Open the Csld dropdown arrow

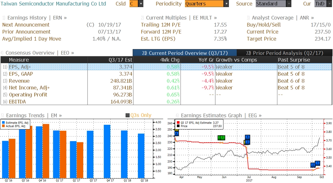point(140,4)
